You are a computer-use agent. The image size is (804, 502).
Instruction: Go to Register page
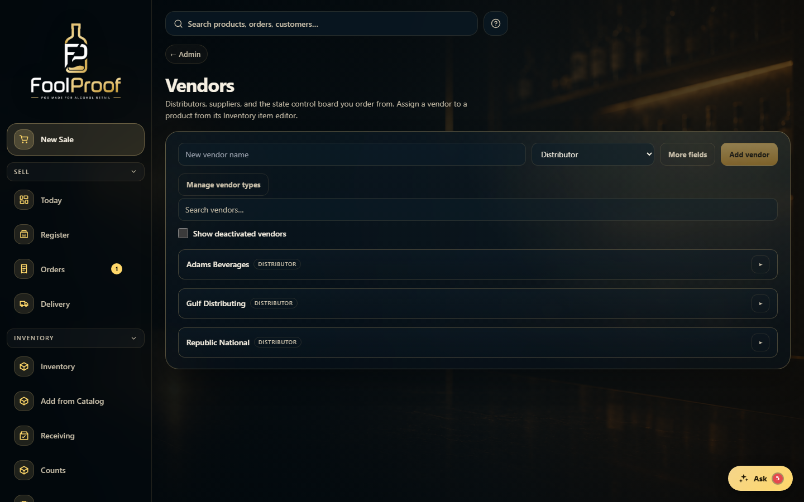[75, 234]
